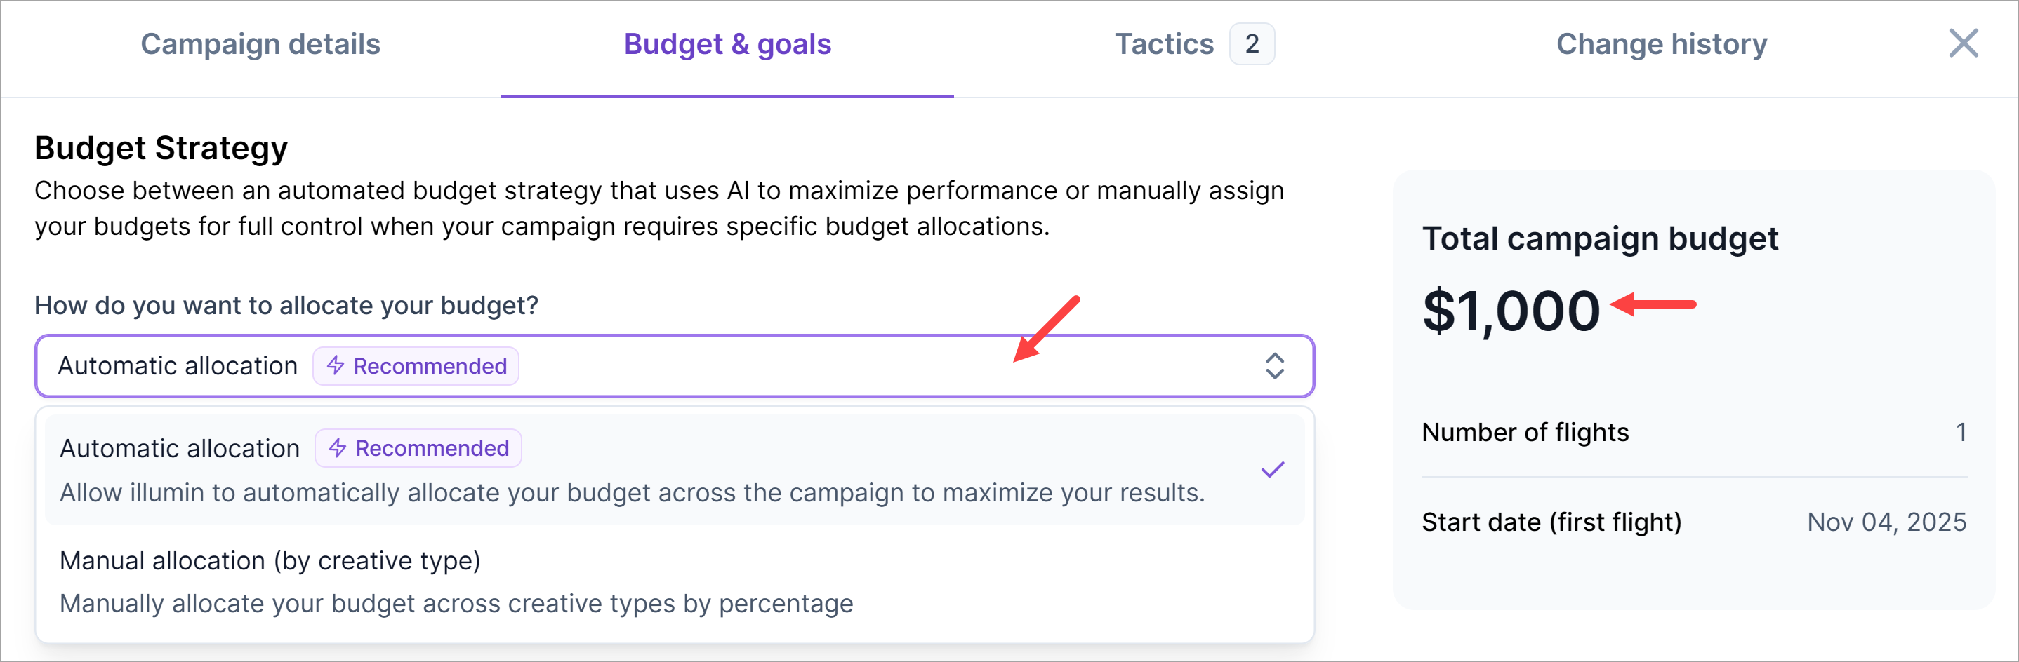2019x662 pixels.
Task: Choose Manual allocation (by creative type)
Action: click(270, 560)
